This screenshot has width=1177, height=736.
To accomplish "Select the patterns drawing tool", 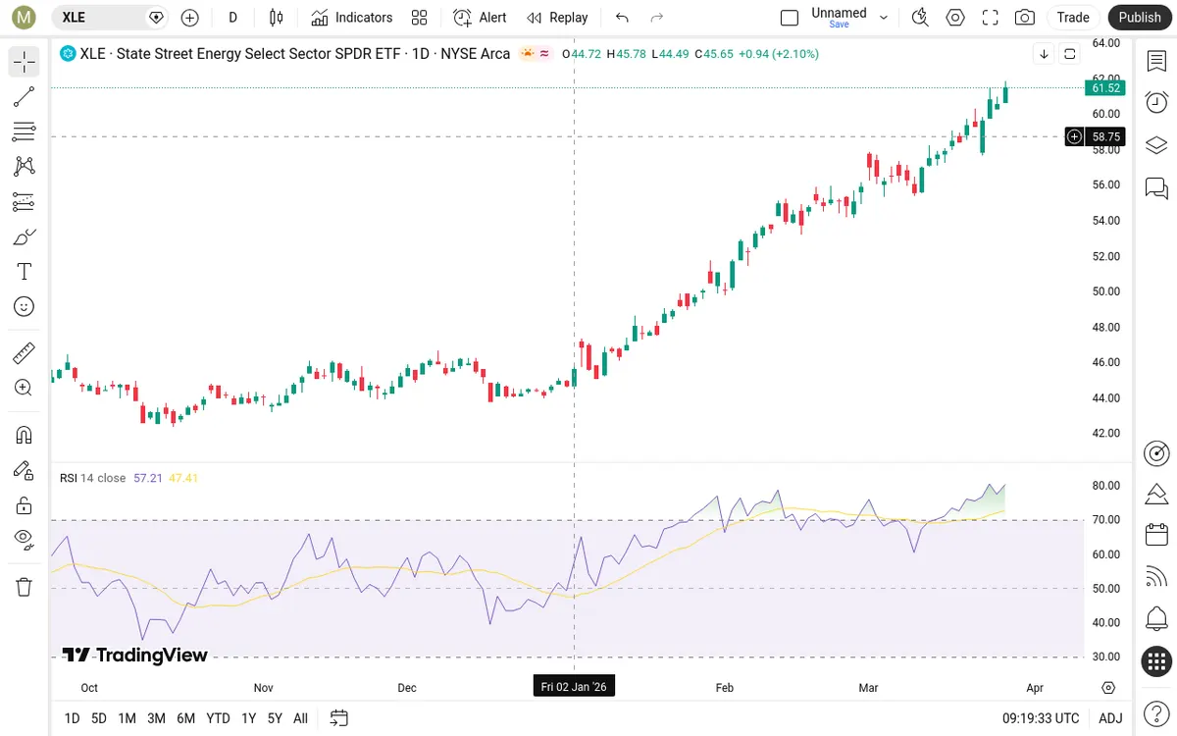I will pyautogui.click(x=25, y=167).
